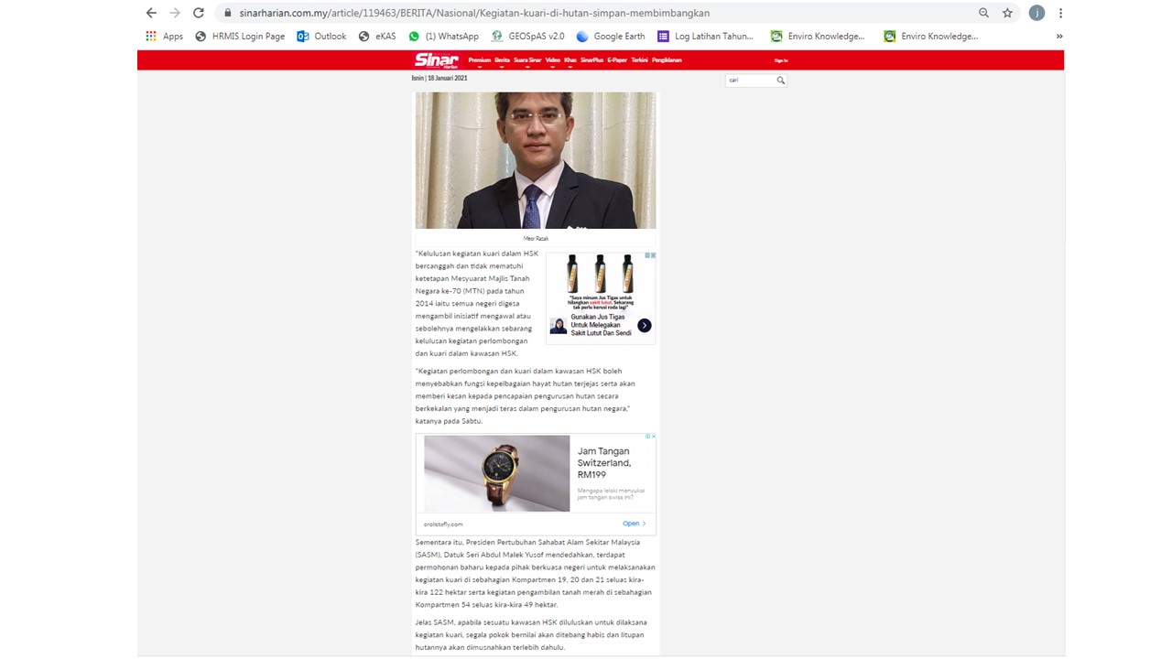Open the E-Paper section
The image size is (1172, 659).
pyautogui.click(x=617, y=60)
